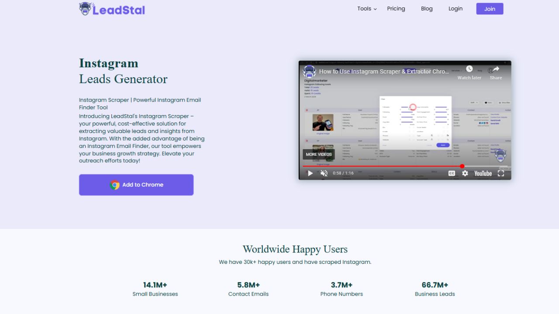Click the robot watermark in video corner
This screenshot has height=314, width=559.
point(500,155)
